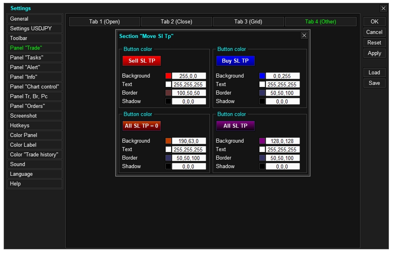Viewport: 393px width, 257px height.
Task: Click the Save settings button
Action: (374, 83)
